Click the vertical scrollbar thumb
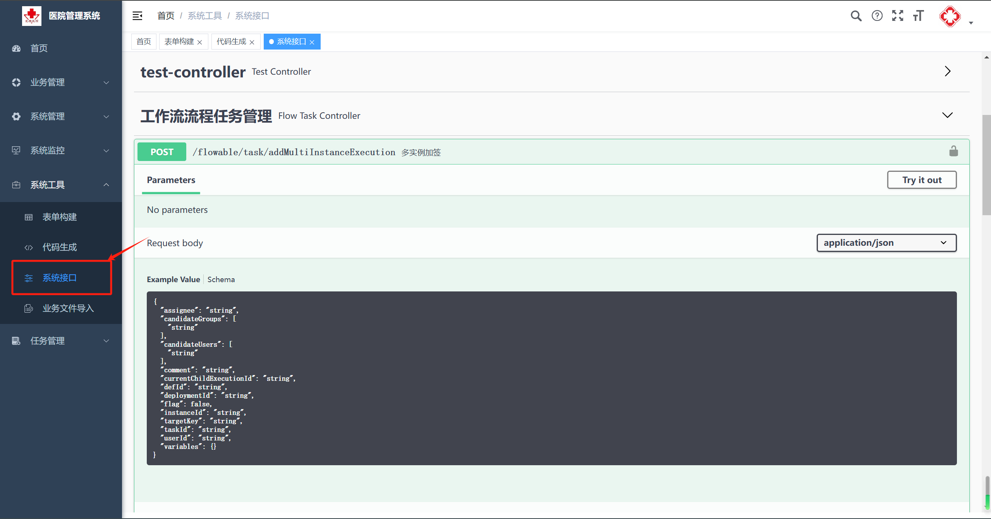991x519 pixels. pyautogui.click(x=986, y=164)
